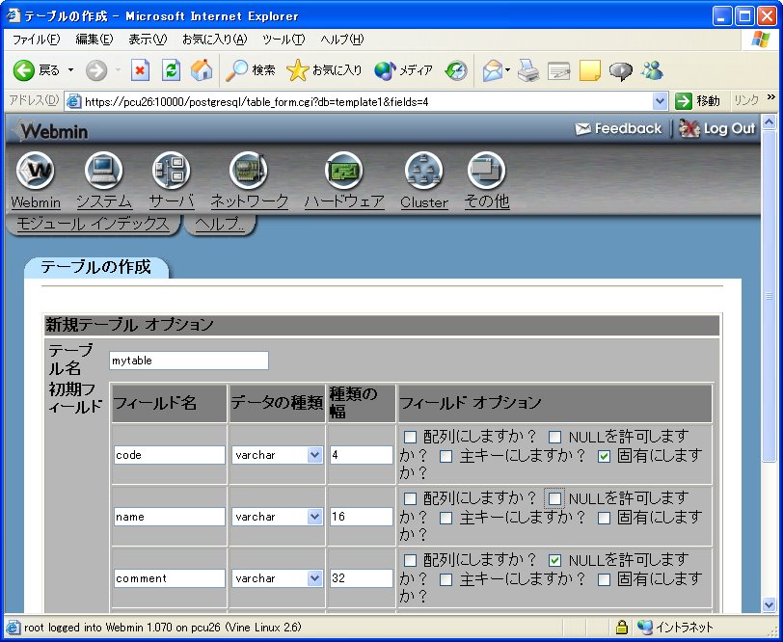Open the Back button history arrow
The image size is (783, 642).
point(71,70)
